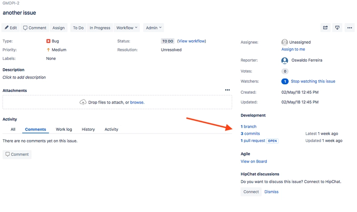Viewport: 357px width, 212px height.
Task: Open the 1 pull request link
Action: pyautogui.click(x=253, y=141)
